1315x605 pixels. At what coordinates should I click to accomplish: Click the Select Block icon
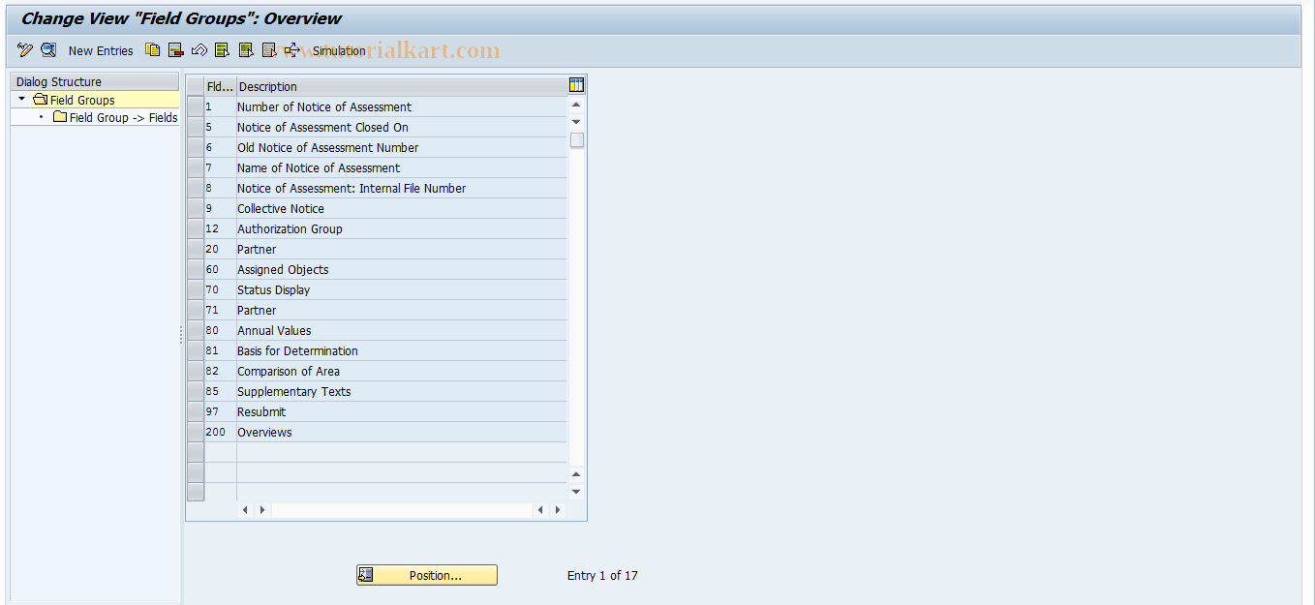tap(246, 50)
